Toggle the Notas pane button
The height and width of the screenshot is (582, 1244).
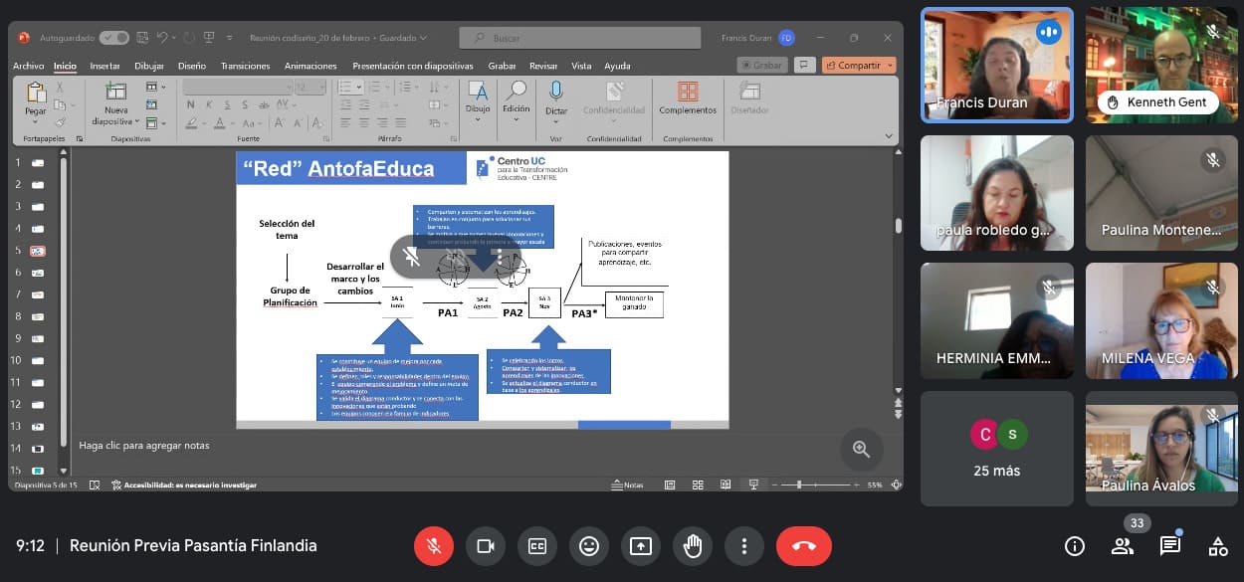coord(627,485)
